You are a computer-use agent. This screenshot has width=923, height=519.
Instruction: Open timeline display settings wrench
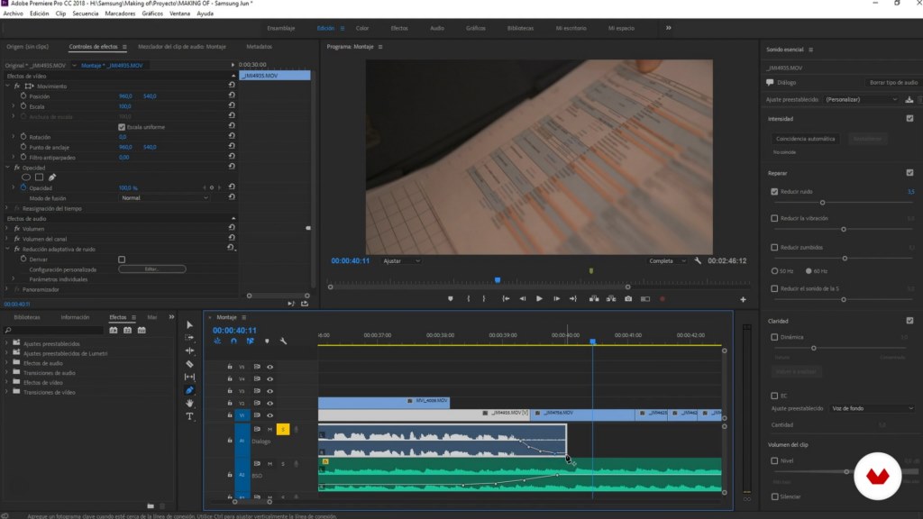click(283, 341)
